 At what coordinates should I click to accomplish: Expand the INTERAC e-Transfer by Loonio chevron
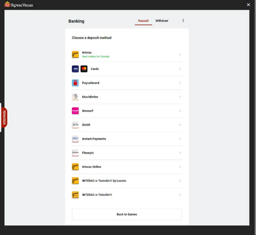(x=180, y=181)
